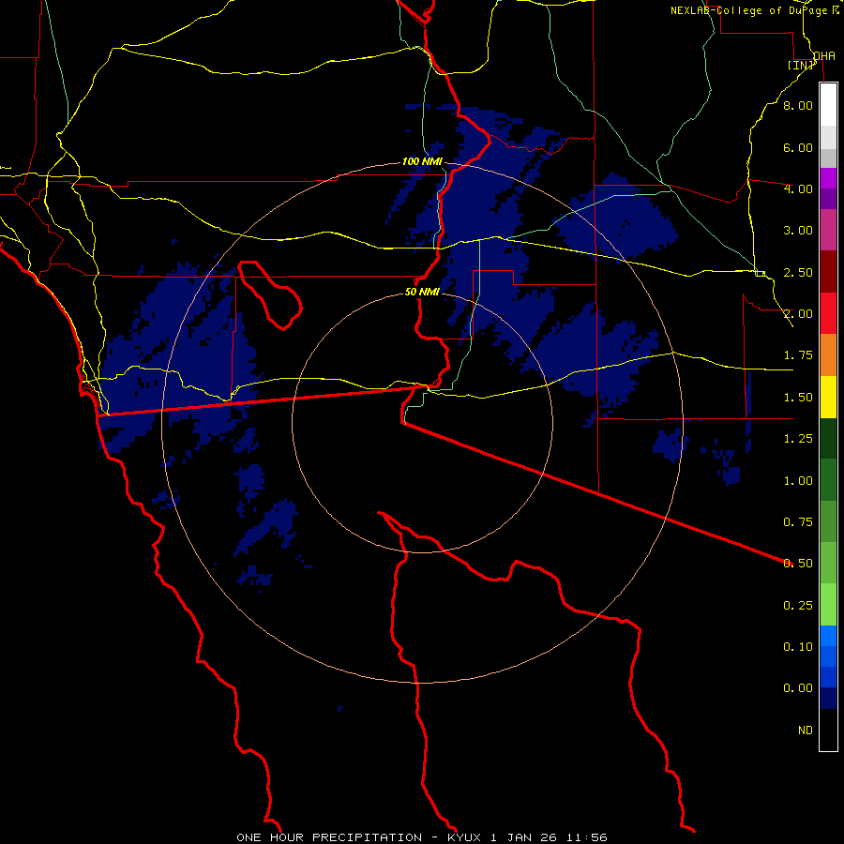This screenshot has width=844, height=844.
Task: Click the [IN] units label
Action: point(801,65)
